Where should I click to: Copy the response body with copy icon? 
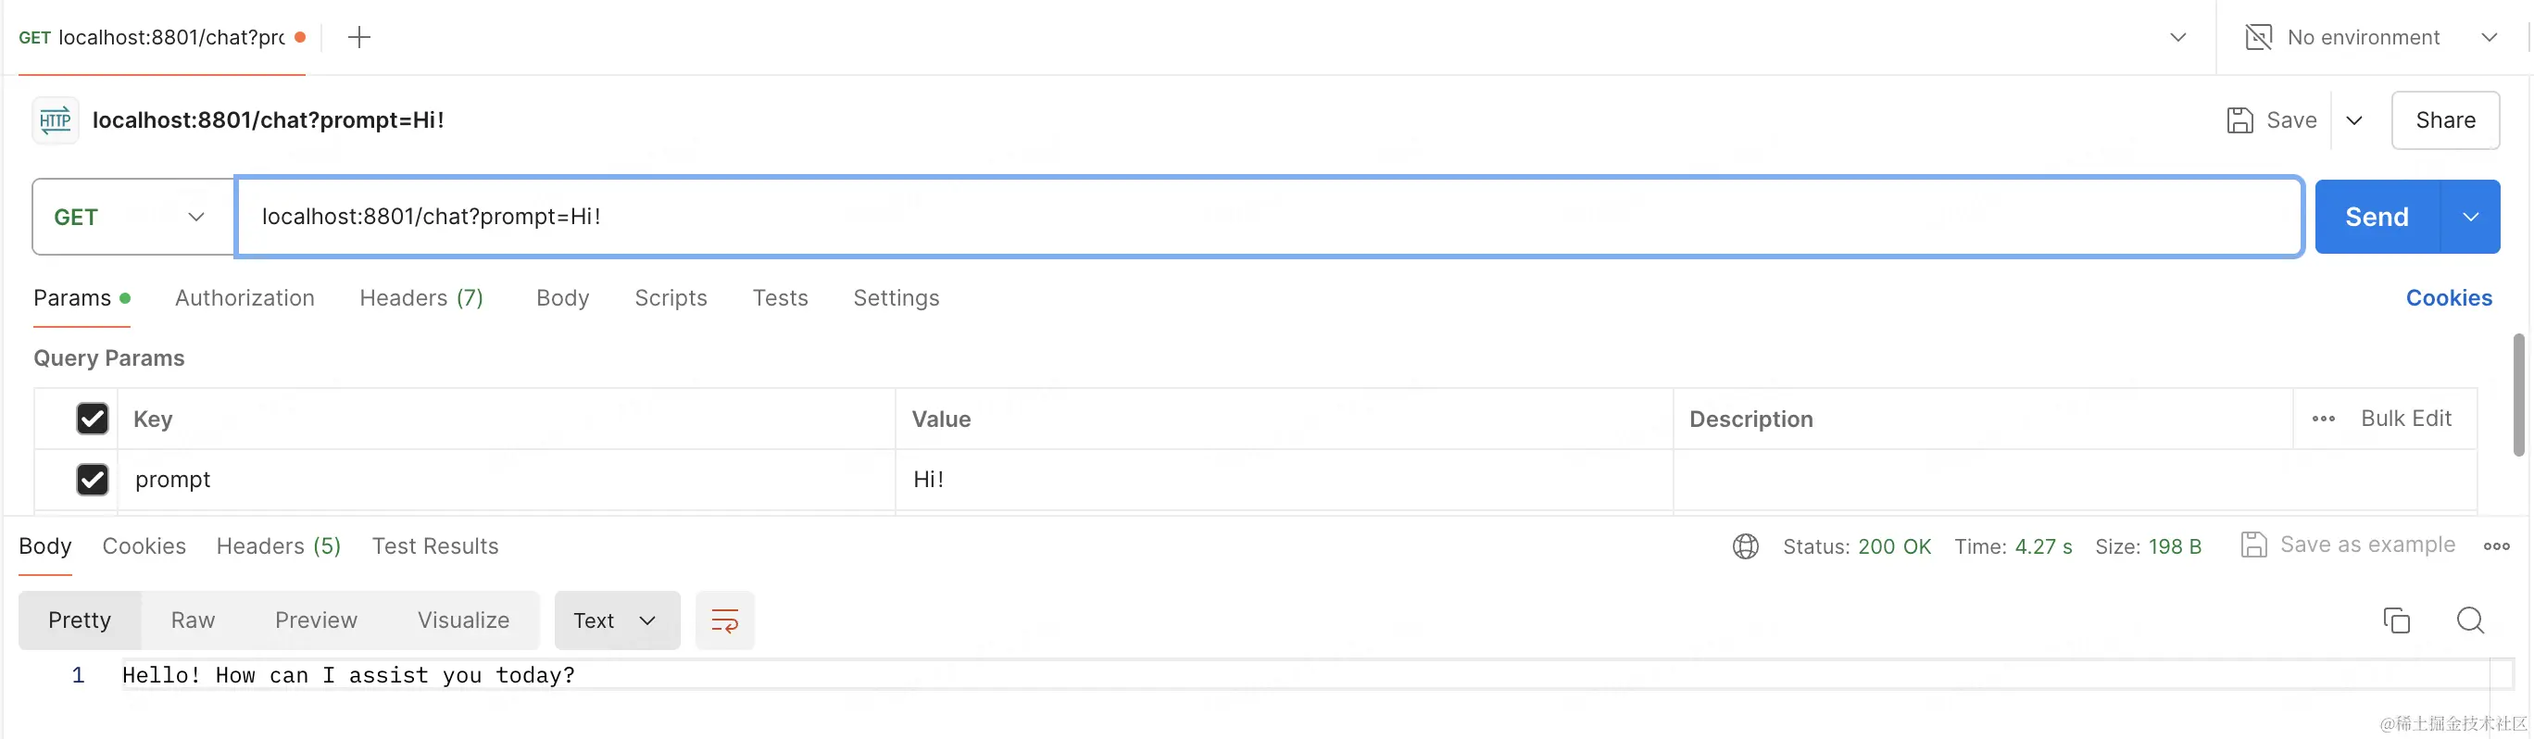[x=2396, y=620]
